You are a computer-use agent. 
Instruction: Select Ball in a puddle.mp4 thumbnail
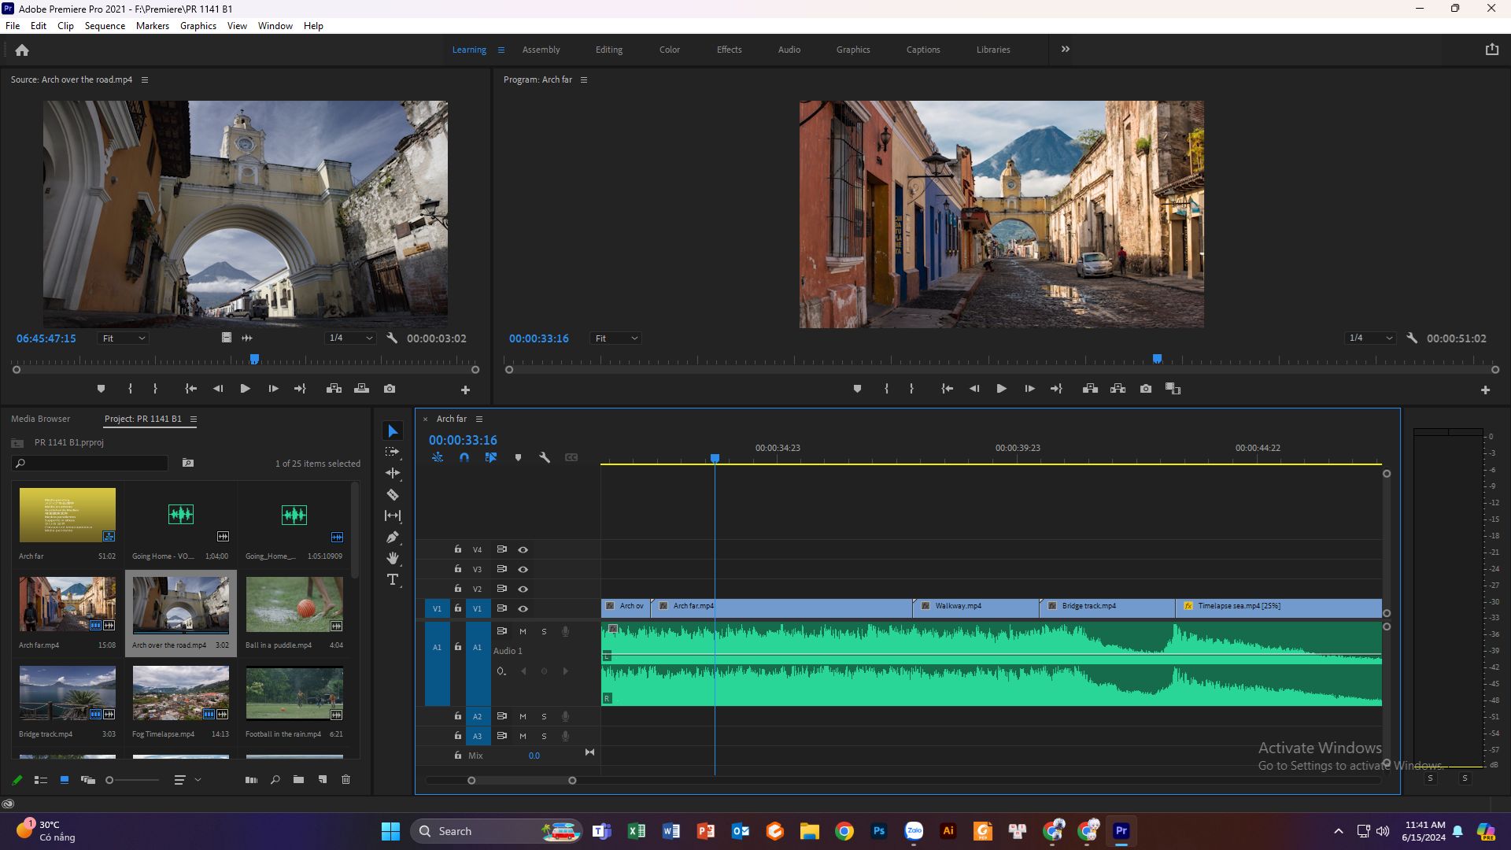(294, 604)
